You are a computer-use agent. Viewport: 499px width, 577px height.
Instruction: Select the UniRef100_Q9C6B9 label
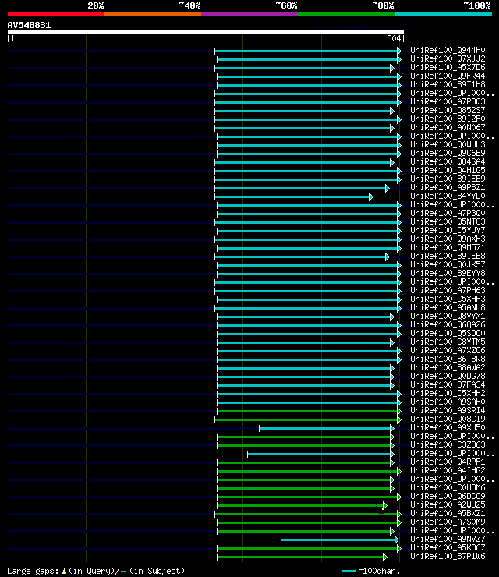[x=448, y=153]
